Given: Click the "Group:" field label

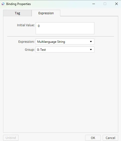Looking at the screenshot, I should (x=30, y=50).
